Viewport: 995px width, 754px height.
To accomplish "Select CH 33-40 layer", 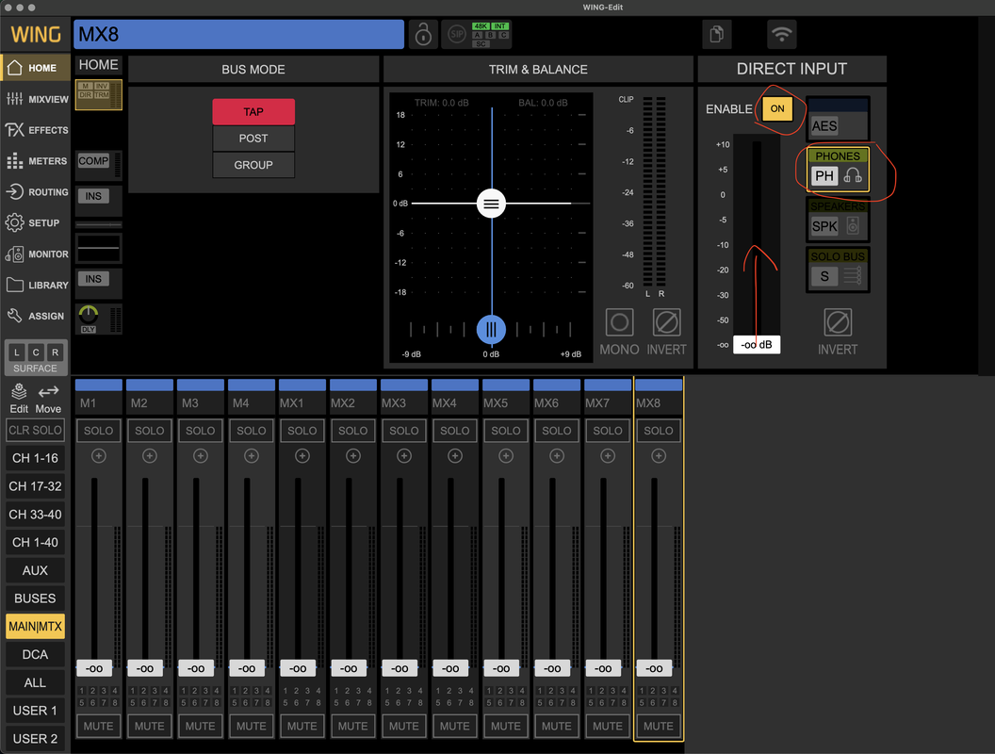I will (x=36, y=514).
